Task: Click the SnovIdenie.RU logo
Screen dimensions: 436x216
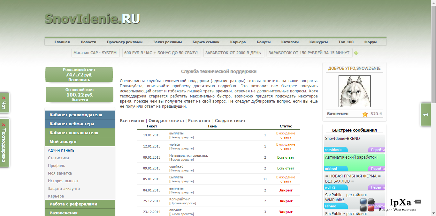Action: pyautogui.click(x=92, y=18)
